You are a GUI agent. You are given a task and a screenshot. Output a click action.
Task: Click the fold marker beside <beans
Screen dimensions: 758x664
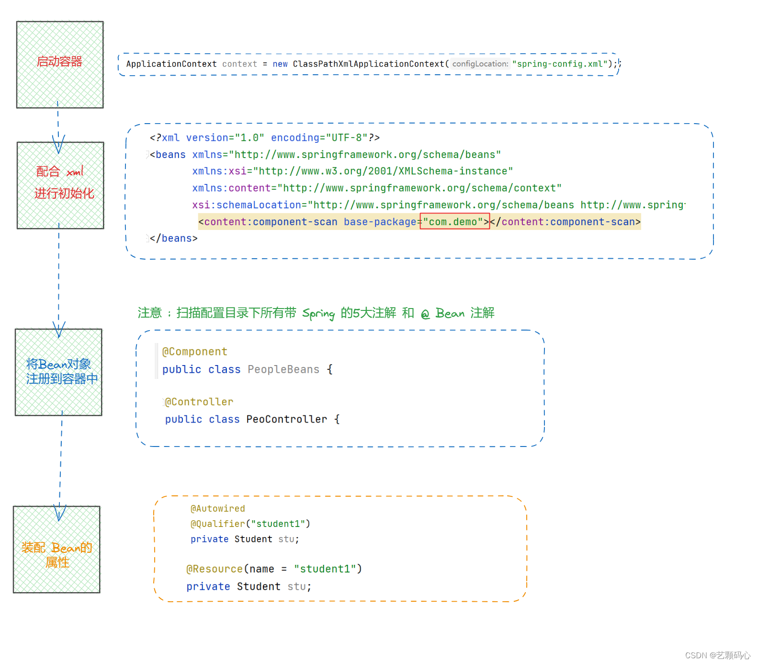pos(147,155)
